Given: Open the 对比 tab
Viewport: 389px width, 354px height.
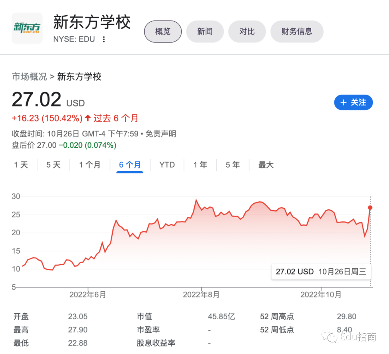Looking at the screenshot, I should pyautogui.click(x=247, y=31).
